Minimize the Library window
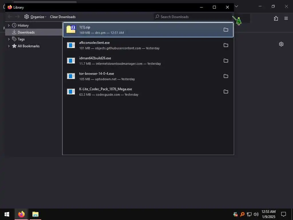Screen dimensions: 293x220 pos(201,7)
